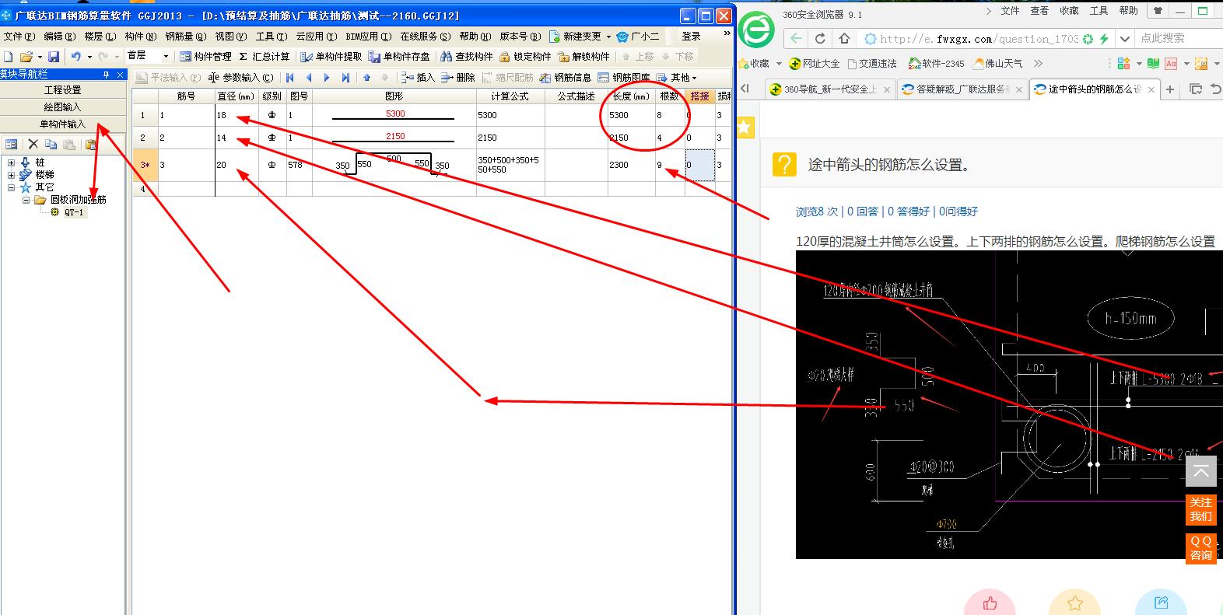
Task: Click the new file icon in GGJ2013
Action: tap(9, 57)
